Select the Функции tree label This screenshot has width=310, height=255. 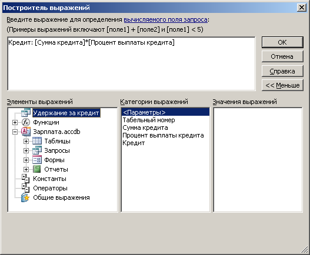click(46, 122)
